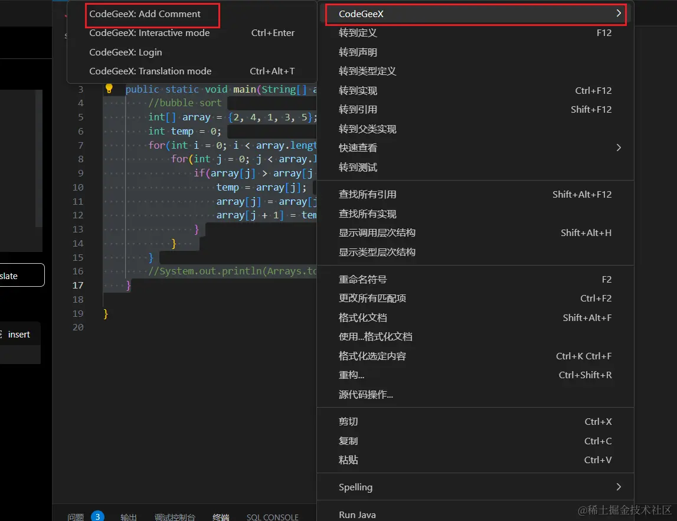The image size is (677, 521).
Task: Select 显示类型层次结构
Action: click(x=475, y=252)
